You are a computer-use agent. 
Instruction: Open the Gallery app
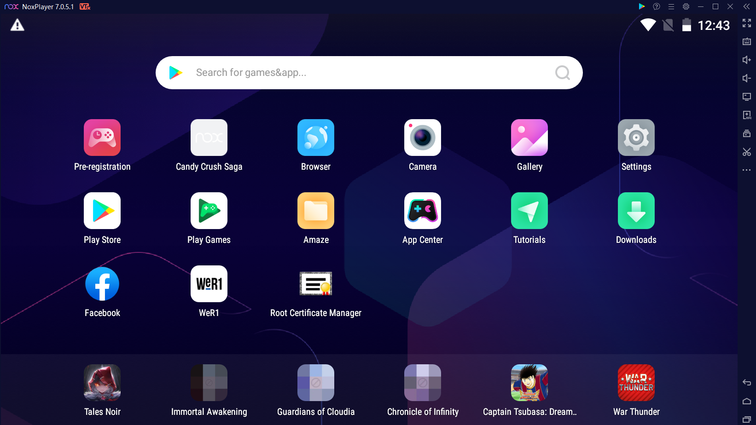click(x=529, y=138)
